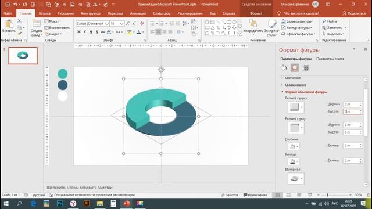Redo the last action
The height and width of the screenshot is (209, 372).
(25, 4)
